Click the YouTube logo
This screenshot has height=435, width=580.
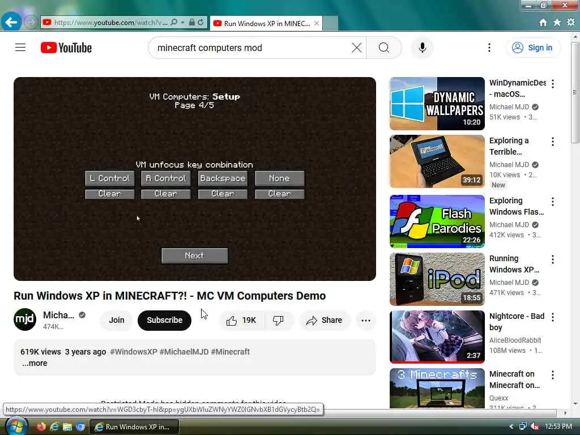(x=66, y=48)
